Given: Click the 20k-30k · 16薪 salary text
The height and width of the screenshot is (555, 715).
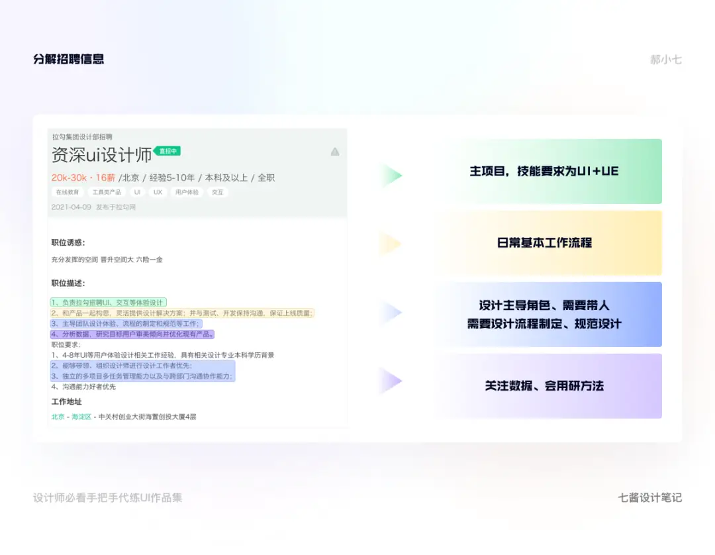Looking at the screenshot, I should (83, 178).
